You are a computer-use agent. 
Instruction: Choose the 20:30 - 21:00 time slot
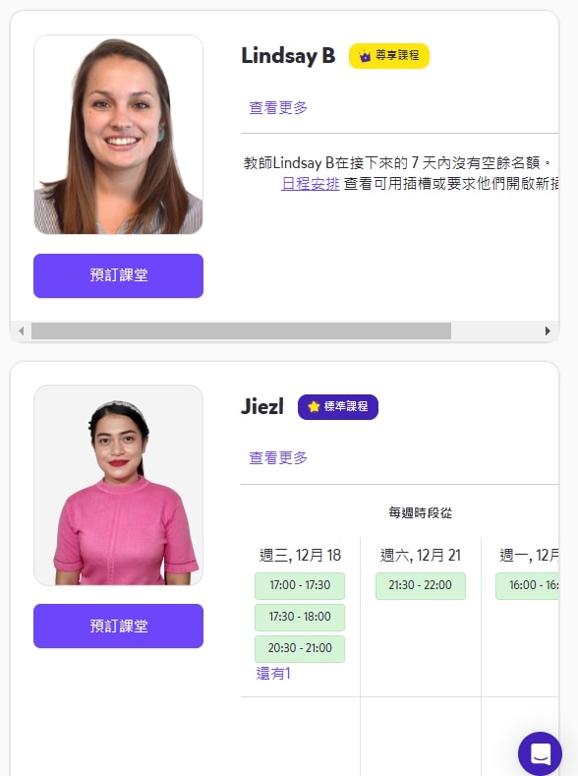tap(300, 648)
